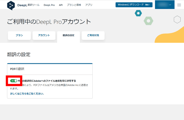Open the API navigation item
The image size is (184, 120).
click(x=61, y=5)
